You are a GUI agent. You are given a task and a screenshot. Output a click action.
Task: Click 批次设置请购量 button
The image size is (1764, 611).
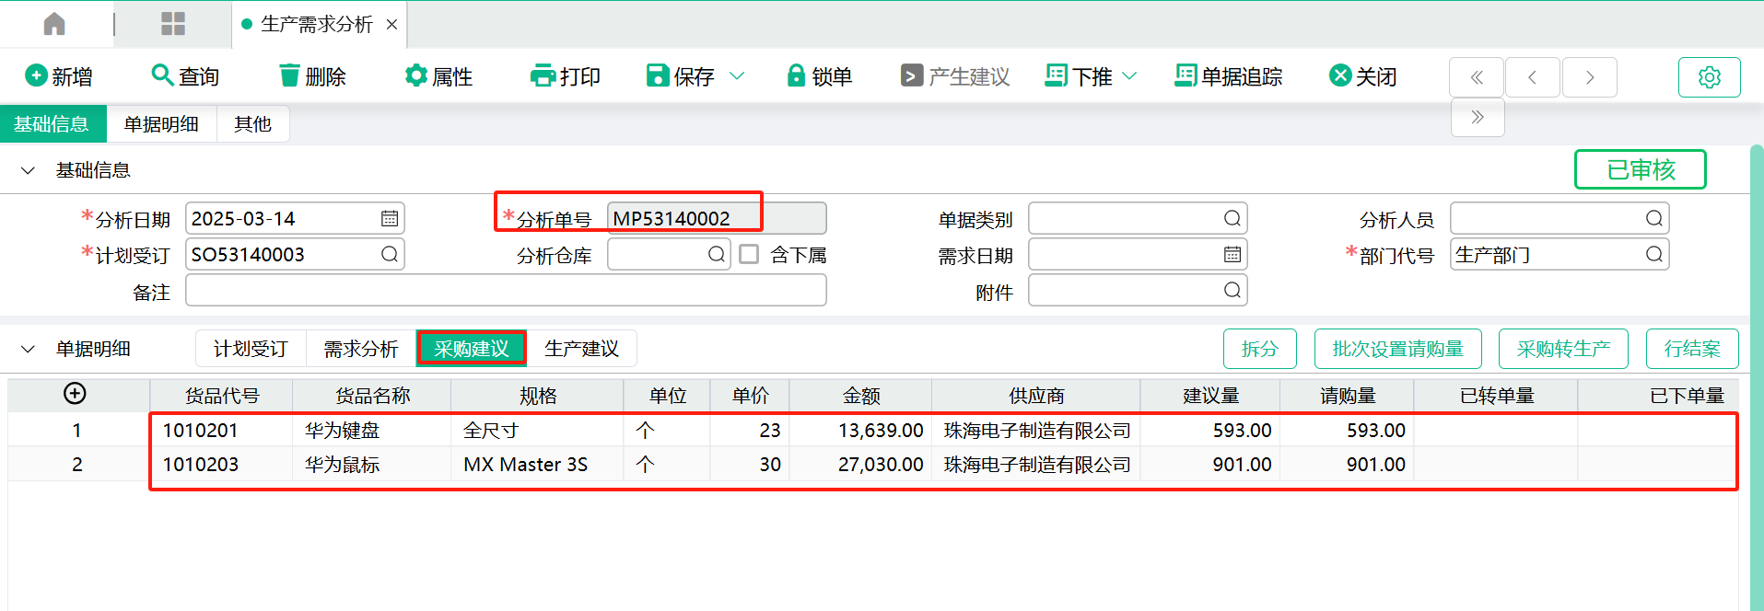(1398, 349)
